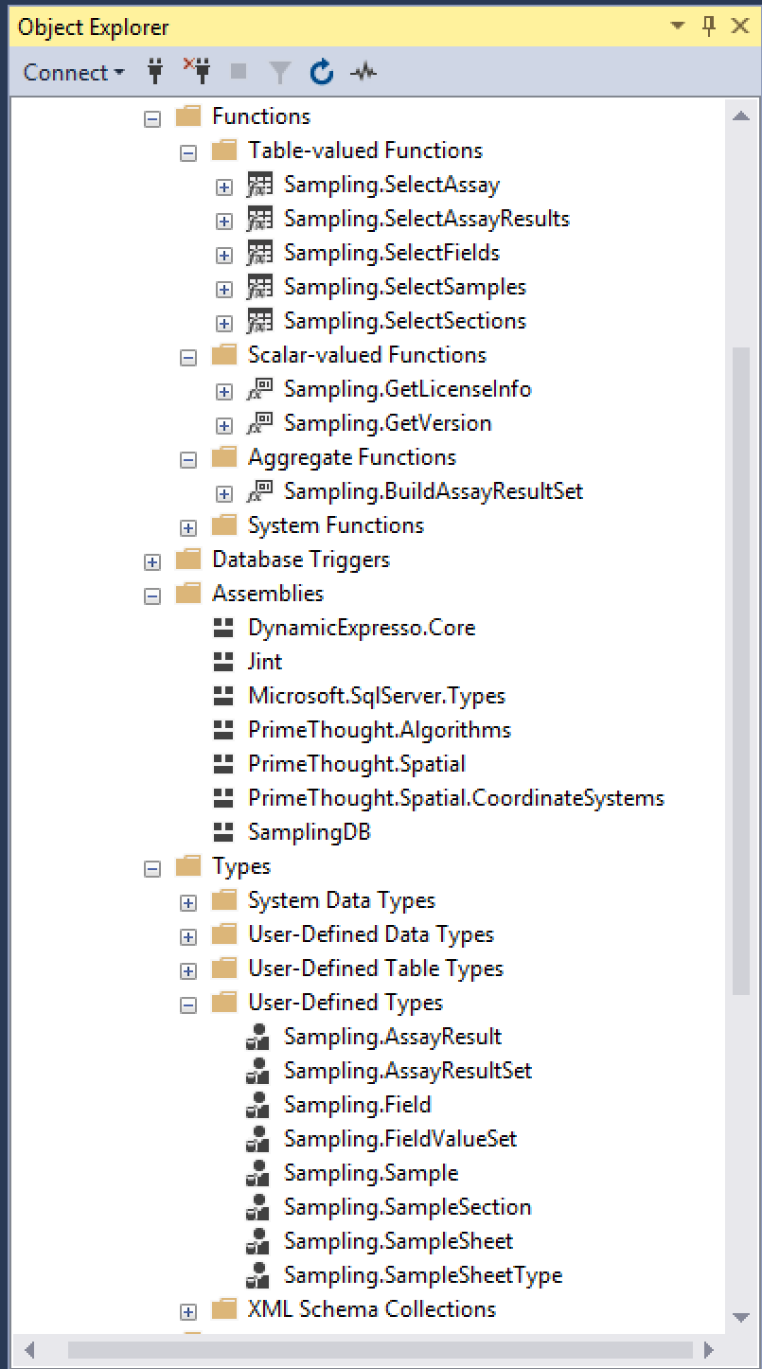Click the SamplingDB assembly icon

click(x=224, y=832)
